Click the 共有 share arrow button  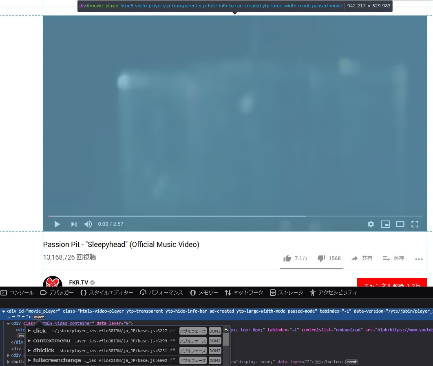tap(362, 258)
